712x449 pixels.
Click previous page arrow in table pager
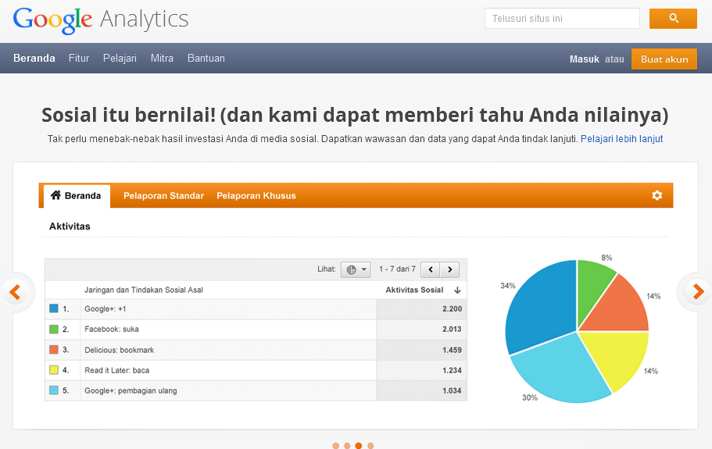(431, 269)
